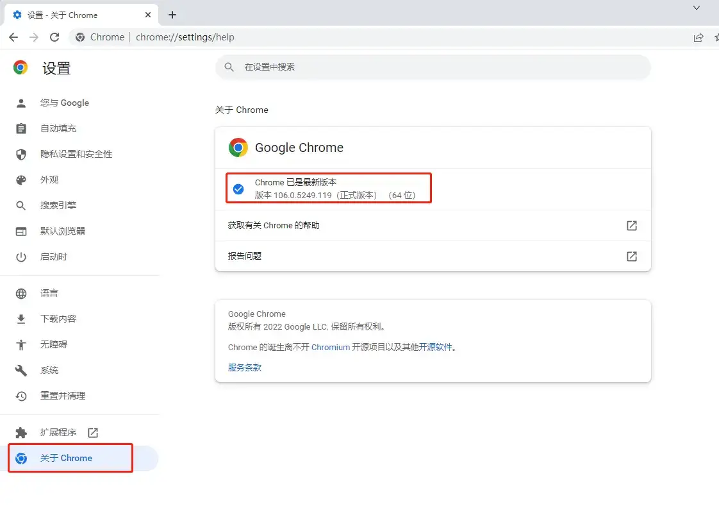Click the version text 版本 106.0.5249.119
Screen dimensions: 719x531
point(293,195)
